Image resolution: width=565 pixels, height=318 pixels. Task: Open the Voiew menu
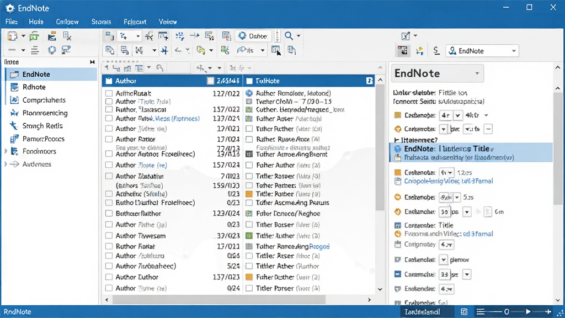(168, 22)
